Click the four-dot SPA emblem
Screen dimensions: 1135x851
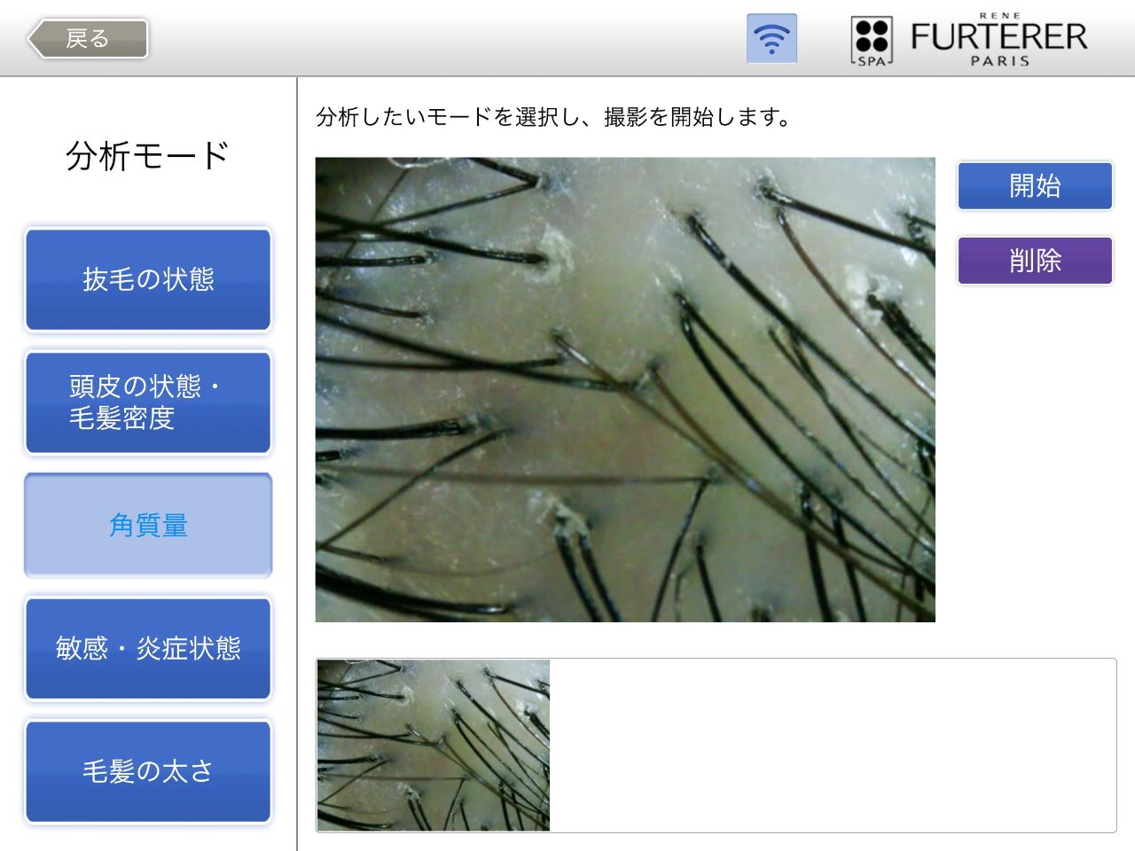(872, 42)
